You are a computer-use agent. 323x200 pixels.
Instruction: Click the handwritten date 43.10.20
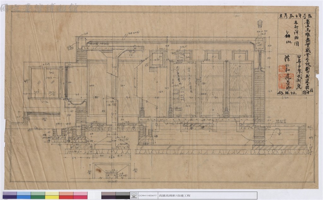[287, 93]
